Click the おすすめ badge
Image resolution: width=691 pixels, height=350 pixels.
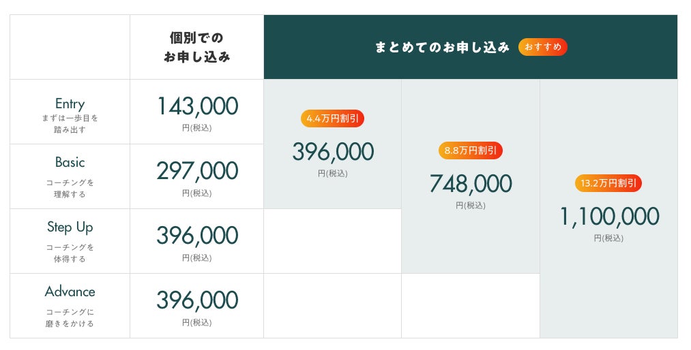(543, 47)
